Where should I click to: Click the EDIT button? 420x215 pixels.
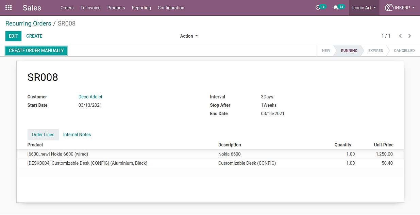[x=14, y=36]
